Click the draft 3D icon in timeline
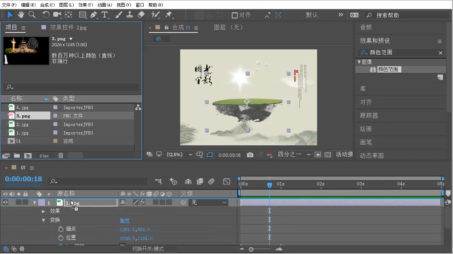The image size is (453, 254). (x=173, y=181)
